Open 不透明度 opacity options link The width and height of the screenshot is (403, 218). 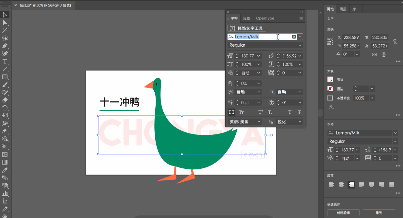pyautogui.click(x=343, y=98)
